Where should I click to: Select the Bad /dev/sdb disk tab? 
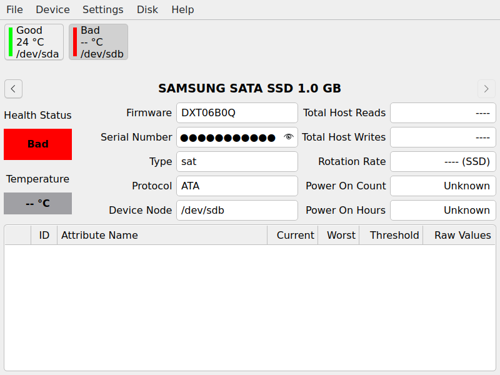(98, 42)
